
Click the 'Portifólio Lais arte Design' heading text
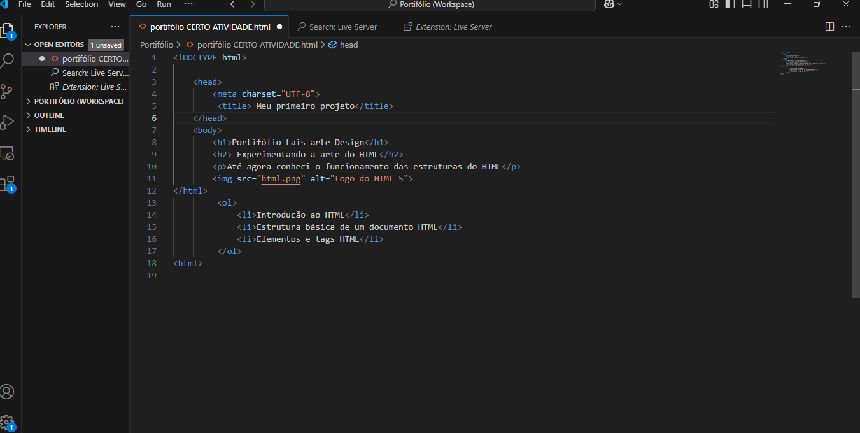(298, 143)
